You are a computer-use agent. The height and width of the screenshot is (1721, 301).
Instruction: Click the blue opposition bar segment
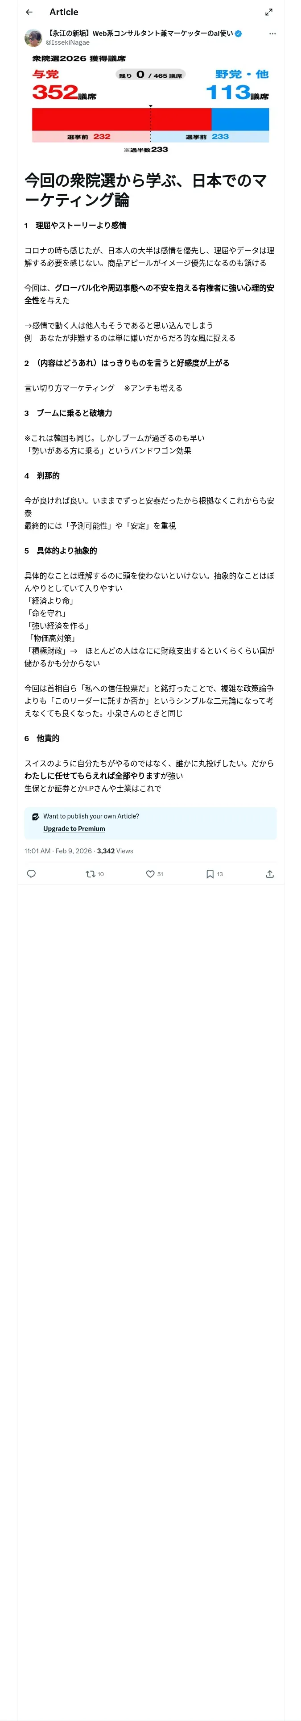click(240, 119)
